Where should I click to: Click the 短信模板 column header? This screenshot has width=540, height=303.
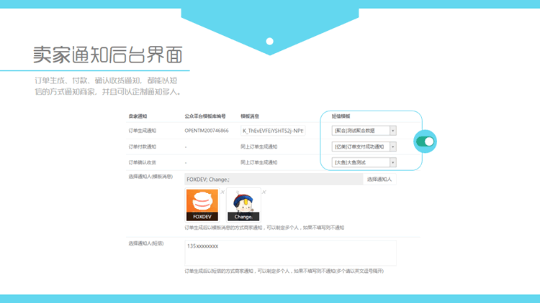[341, 116]
